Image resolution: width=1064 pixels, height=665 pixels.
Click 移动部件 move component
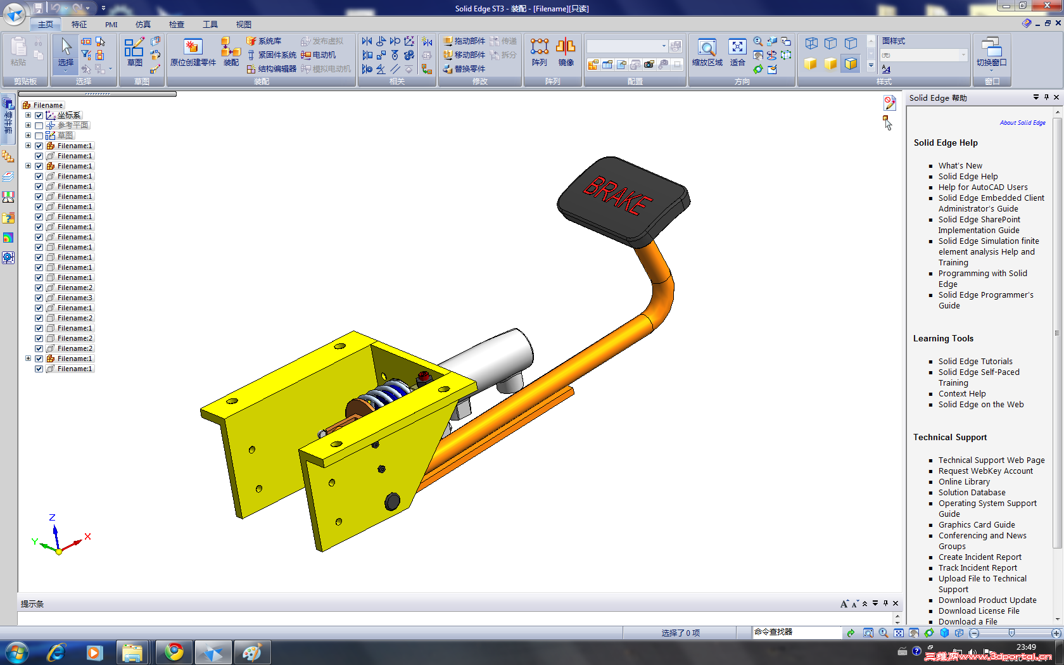coord(464,55)
